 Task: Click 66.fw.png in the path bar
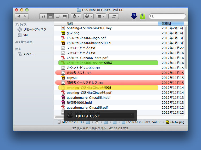click(175, 122)
